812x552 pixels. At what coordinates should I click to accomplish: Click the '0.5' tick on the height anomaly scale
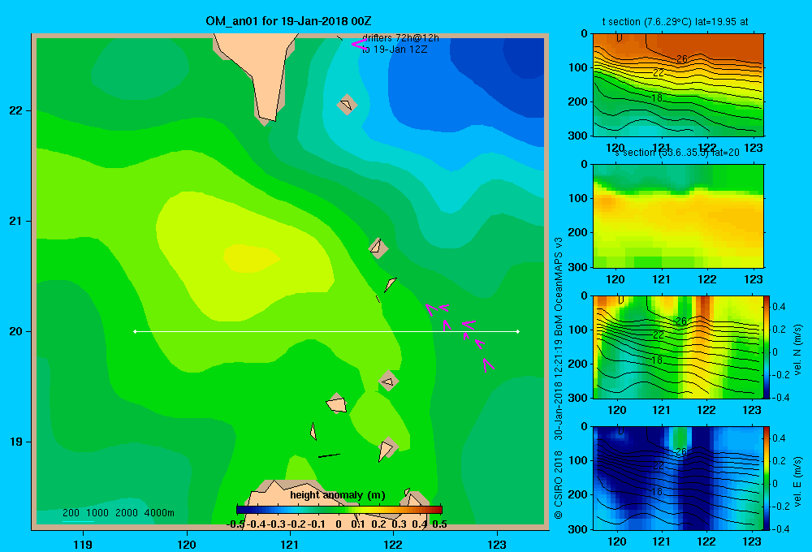[x=439, y=524]
